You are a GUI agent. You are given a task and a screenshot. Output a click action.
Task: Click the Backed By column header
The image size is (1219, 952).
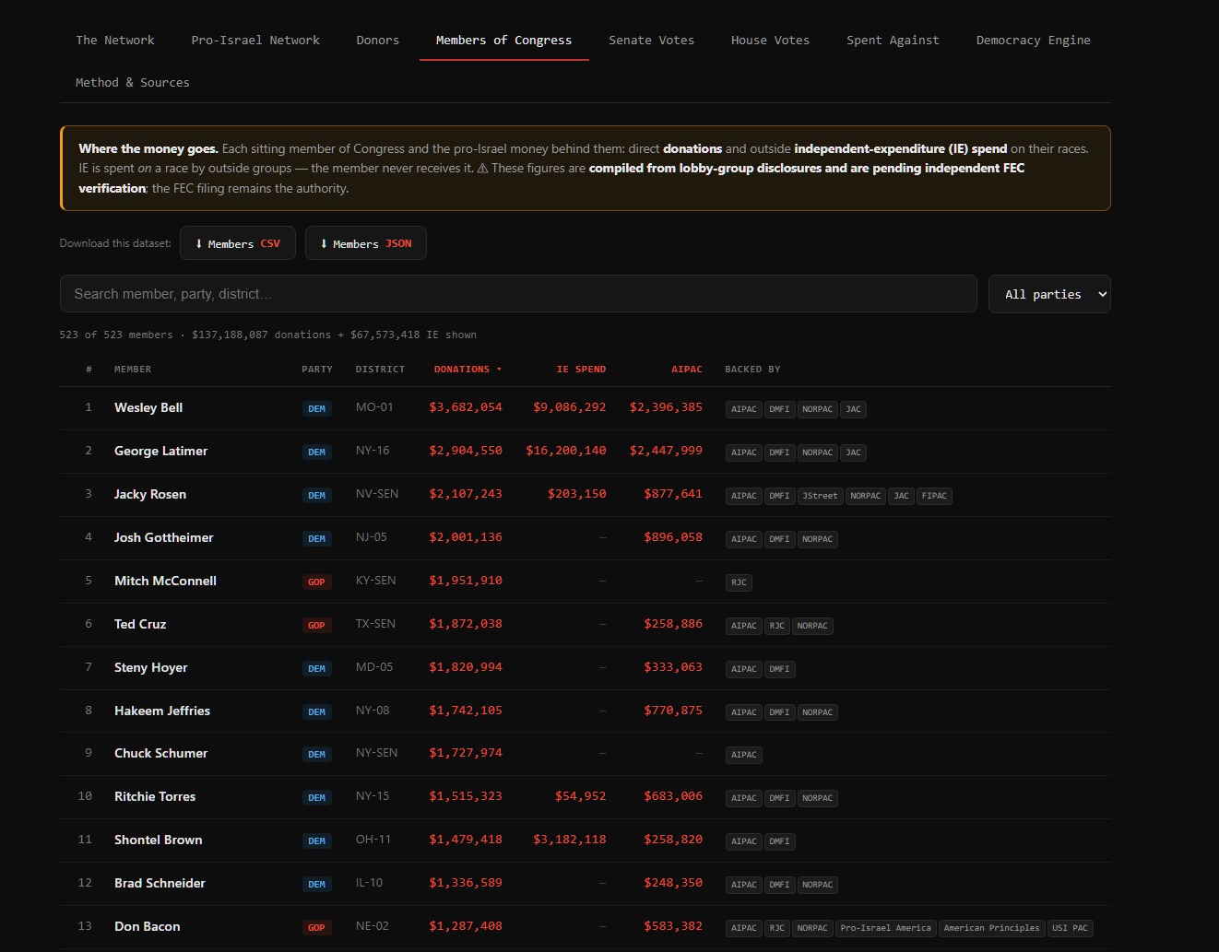752,370
